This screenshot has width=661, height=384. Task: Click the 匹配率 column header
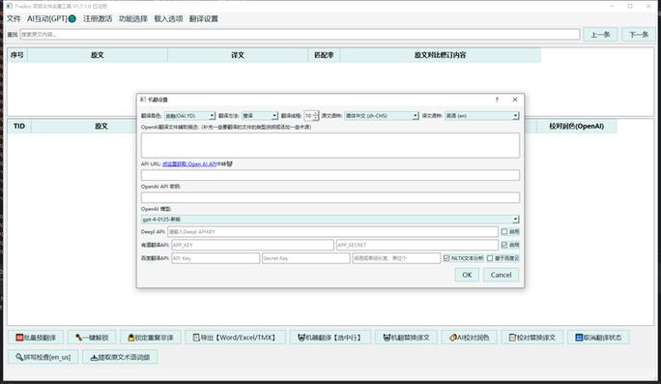pyautogui.click(x=324, y=55)
